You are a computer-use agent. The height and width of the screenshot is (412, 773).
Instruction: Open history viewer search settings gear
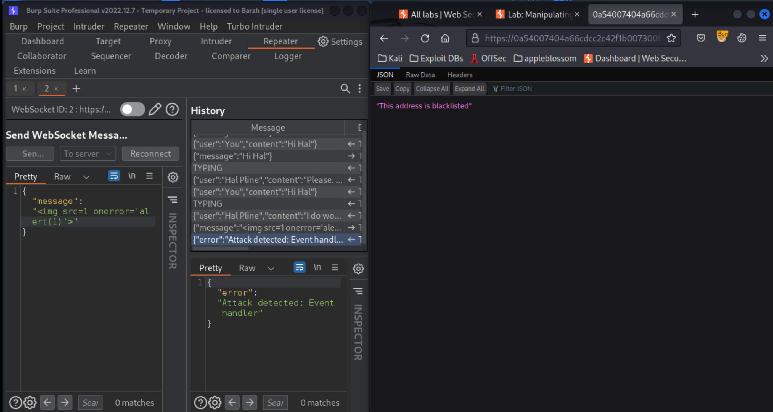215,402
